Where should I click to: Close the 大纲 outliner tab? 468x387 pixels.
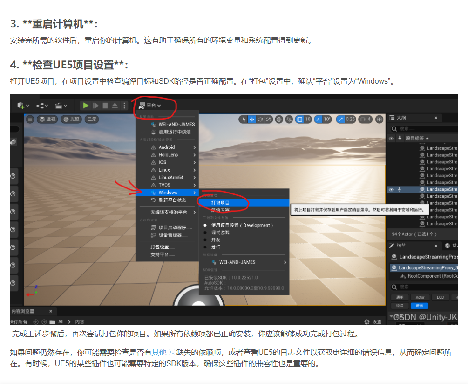click(436, 118)
